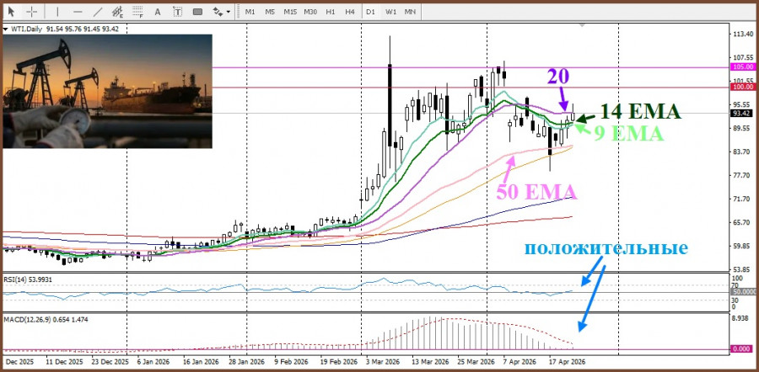Screen dimensions: 759x372
Task: Click the '13 Mar 2026' date label
Action: tap(430, 361)
